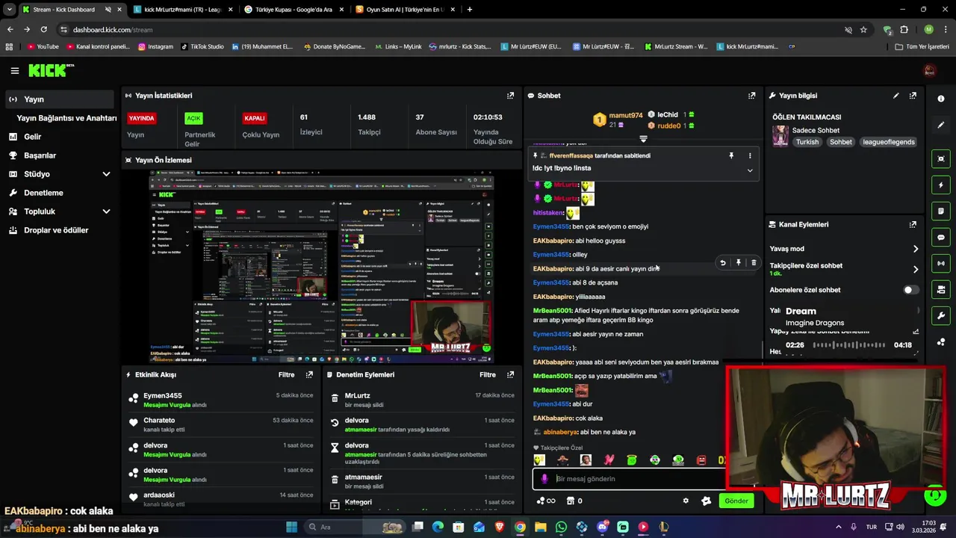The image size is (956, 538).
Task: Pop out the Denetim Eylemleri panel
Action: point(510,374)
